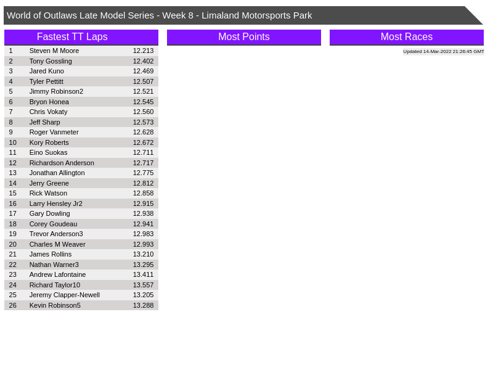Viewport: 493px width, 370px height.
Task: Select the Most Points header
Action: click(243, 37)
